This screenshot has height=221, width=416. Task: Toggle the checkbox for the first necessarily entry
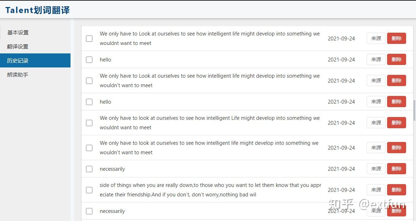point(89,169)
